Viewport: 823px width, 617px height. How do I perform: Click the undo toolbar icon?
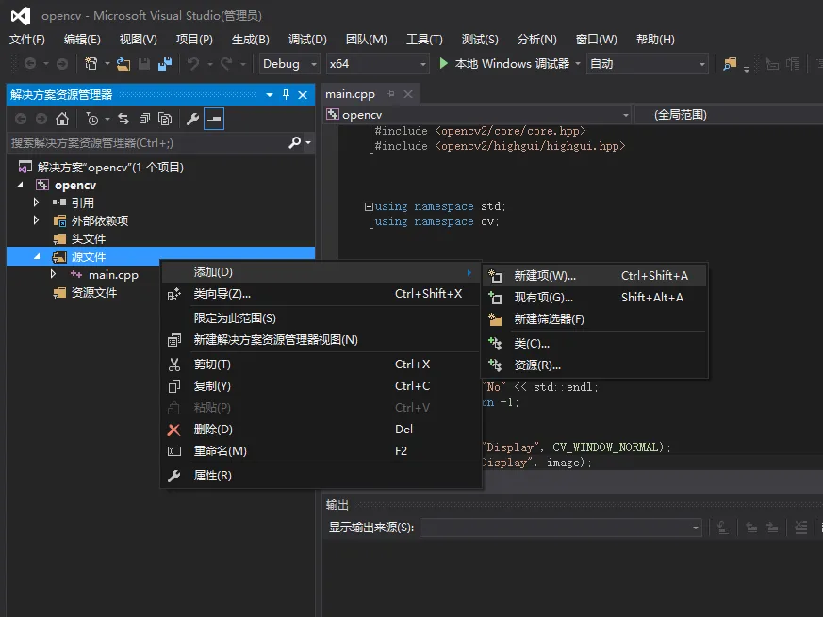[193, 64]
